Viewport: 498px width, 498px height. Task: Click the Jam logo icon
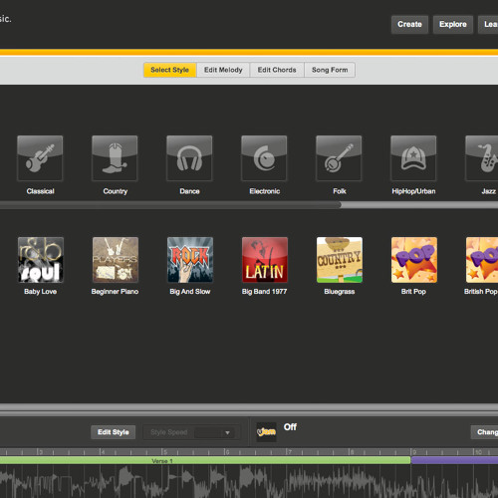click(266, 432)
